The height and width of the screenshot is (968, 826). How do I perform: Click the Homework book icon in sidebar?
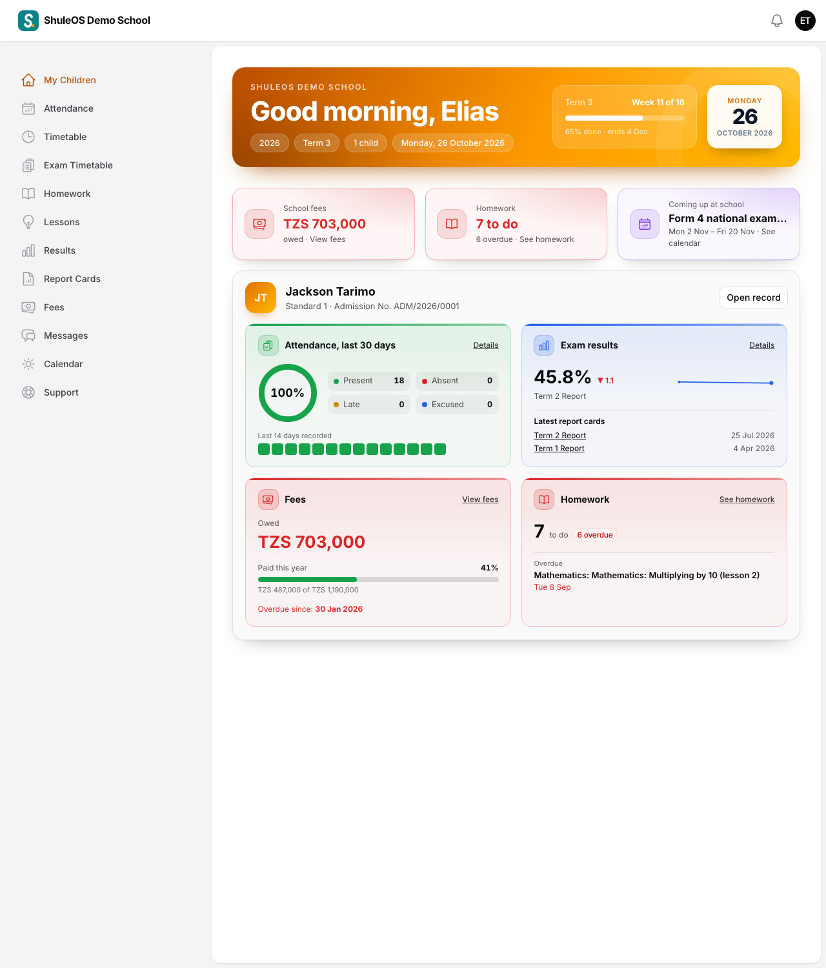(x=28, y=194)
